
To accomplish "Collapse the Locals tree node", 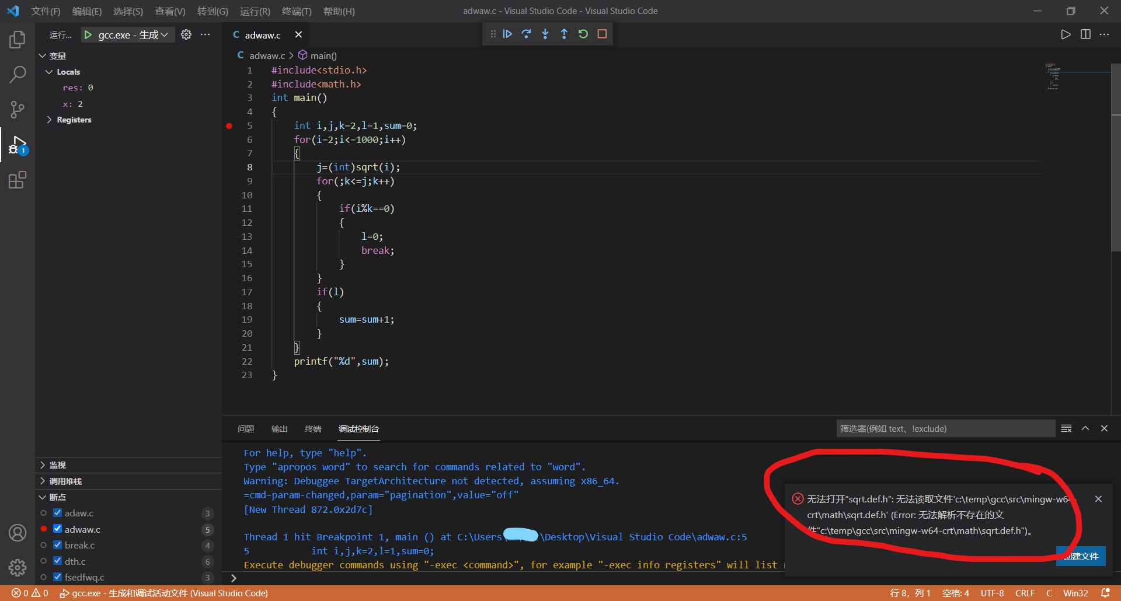I will point(49,72).
